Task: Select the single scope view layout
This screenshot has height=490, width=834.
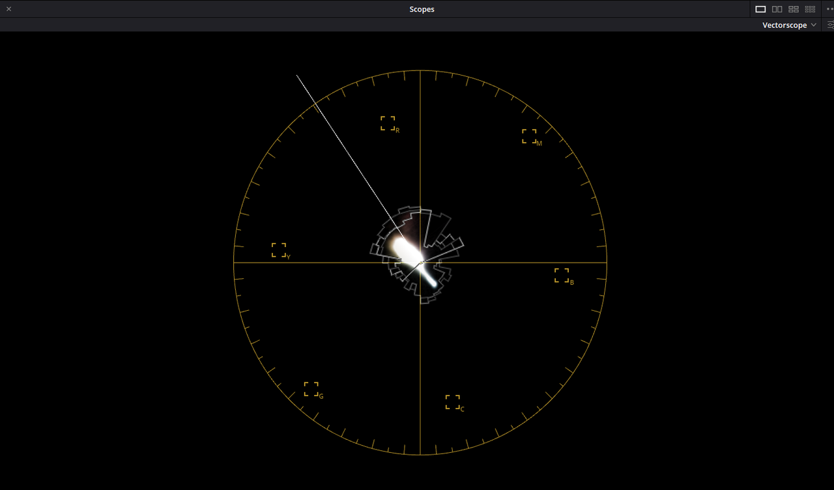Action: pyautogui.click(x=760, y=9)
